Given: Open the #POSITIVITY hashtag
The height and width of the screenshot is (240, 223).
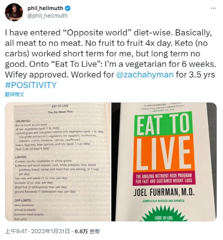Looking at the screenshot, I should pyautogui.click(x=31, y=85).
